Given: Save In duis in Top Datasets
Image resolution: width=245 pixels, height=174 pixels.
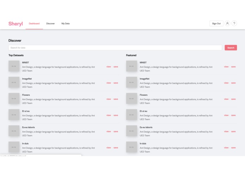Looking at the screenshot, I should point(116,148).
